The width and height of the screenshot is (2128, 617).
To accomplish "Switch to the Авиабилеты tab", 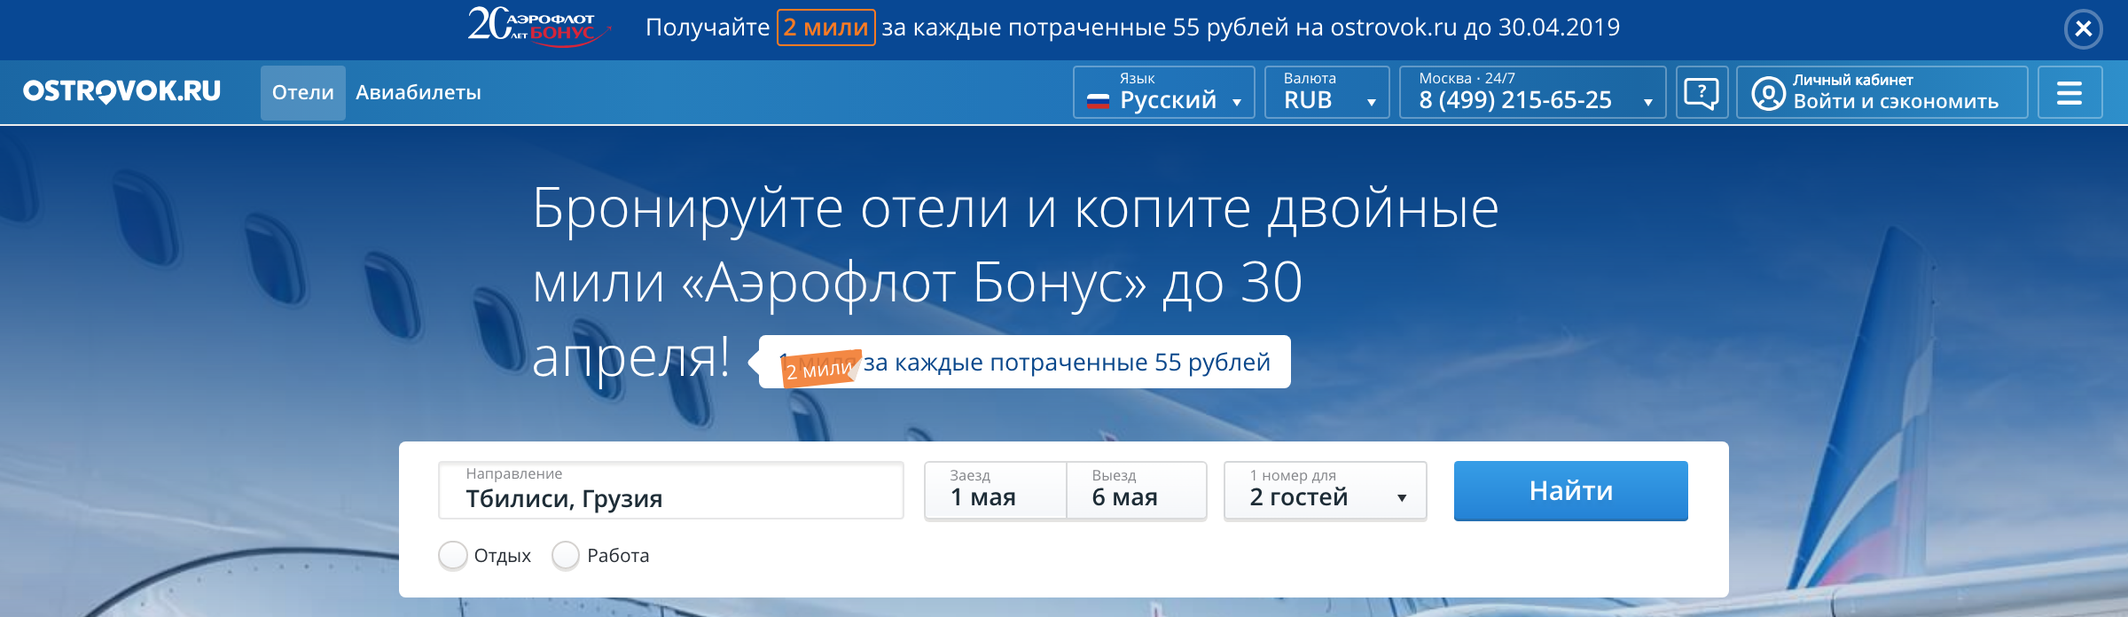I will tap(419, 92).
